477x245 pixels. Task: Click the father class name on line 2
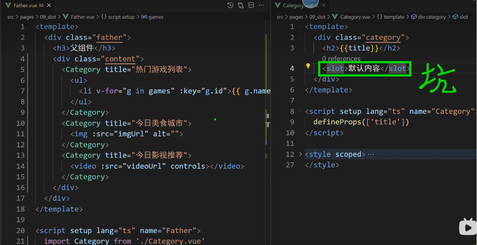point(109,37)
